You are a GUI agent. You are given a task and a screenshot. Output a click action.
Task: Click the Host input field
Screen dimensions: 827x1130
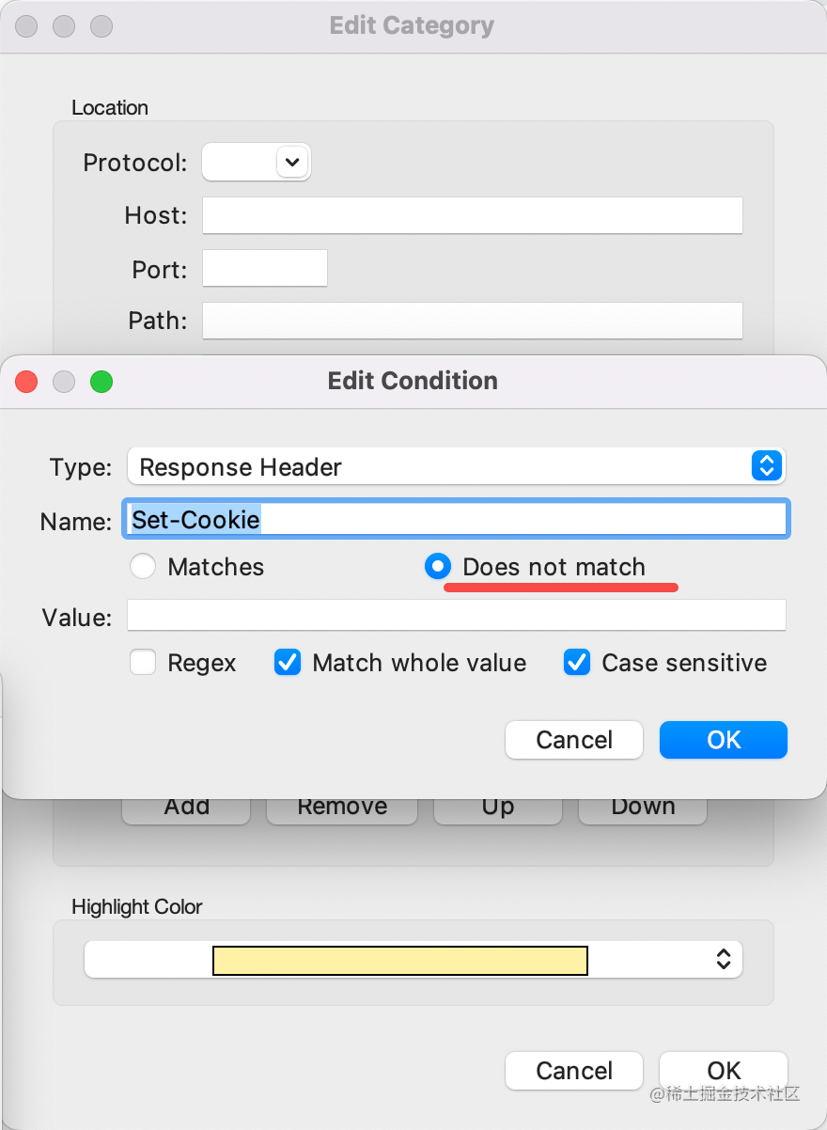click(473, 215)
